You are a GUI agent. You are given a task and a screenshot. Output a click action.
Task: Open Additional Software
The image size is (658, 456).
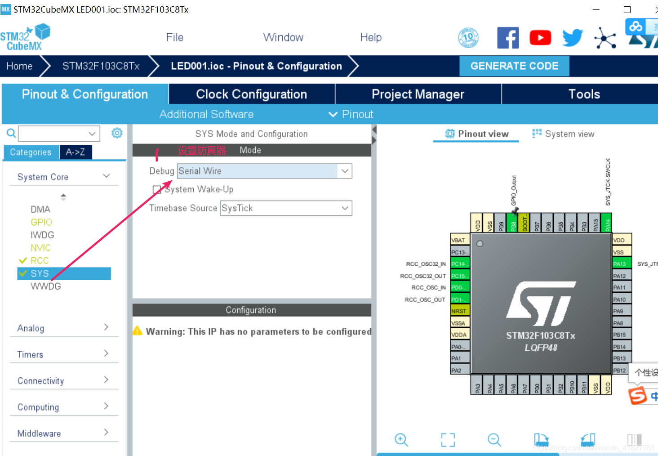coord(206,114)
